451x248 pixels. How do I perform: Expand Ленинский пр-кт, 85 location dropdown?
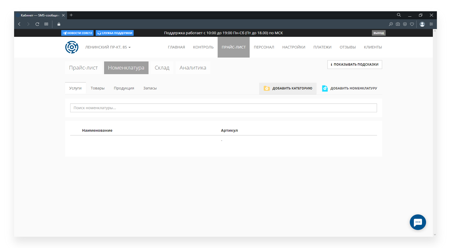108,47
